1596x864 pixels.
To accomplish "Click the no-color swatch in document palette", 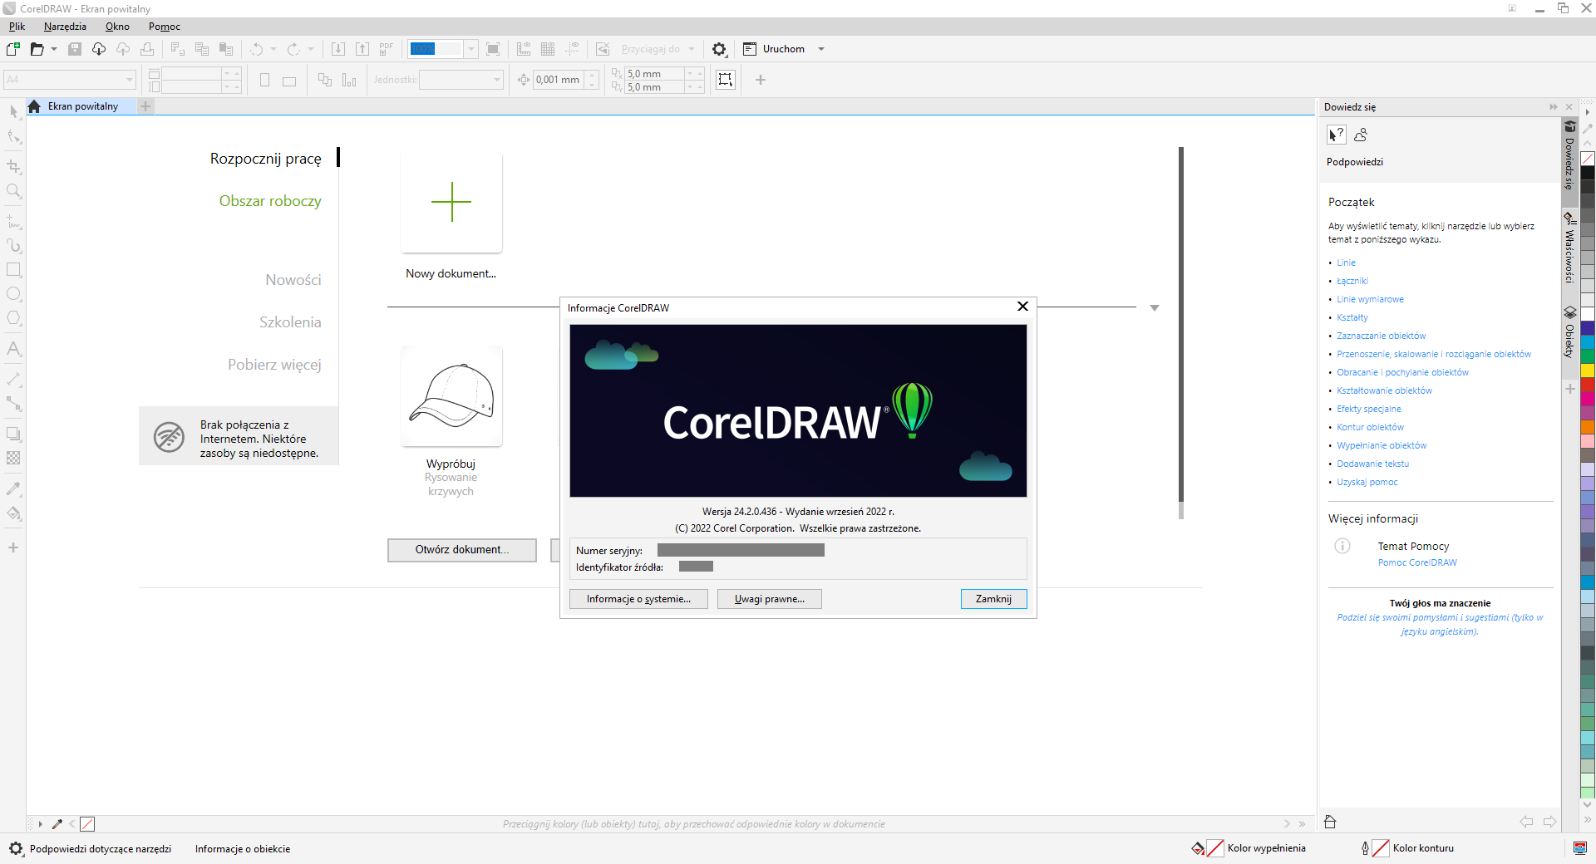I will [x=87, y=824].
